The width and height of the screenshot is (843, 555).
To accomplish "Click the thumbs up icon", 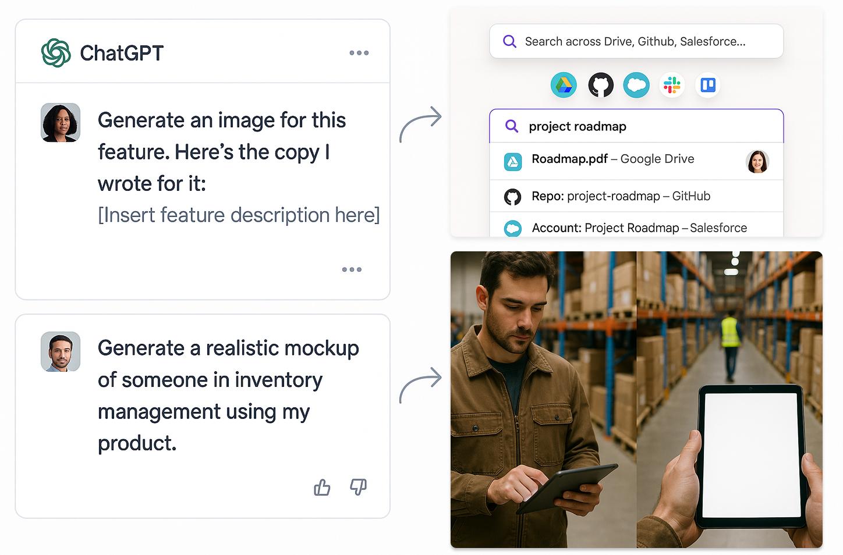I will 322,487.
